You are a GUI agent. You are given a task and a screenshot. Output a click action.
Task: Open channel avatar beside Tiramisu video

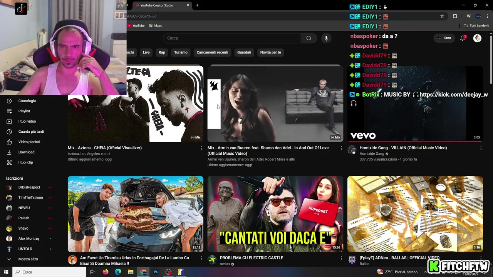tap(72, 260)
